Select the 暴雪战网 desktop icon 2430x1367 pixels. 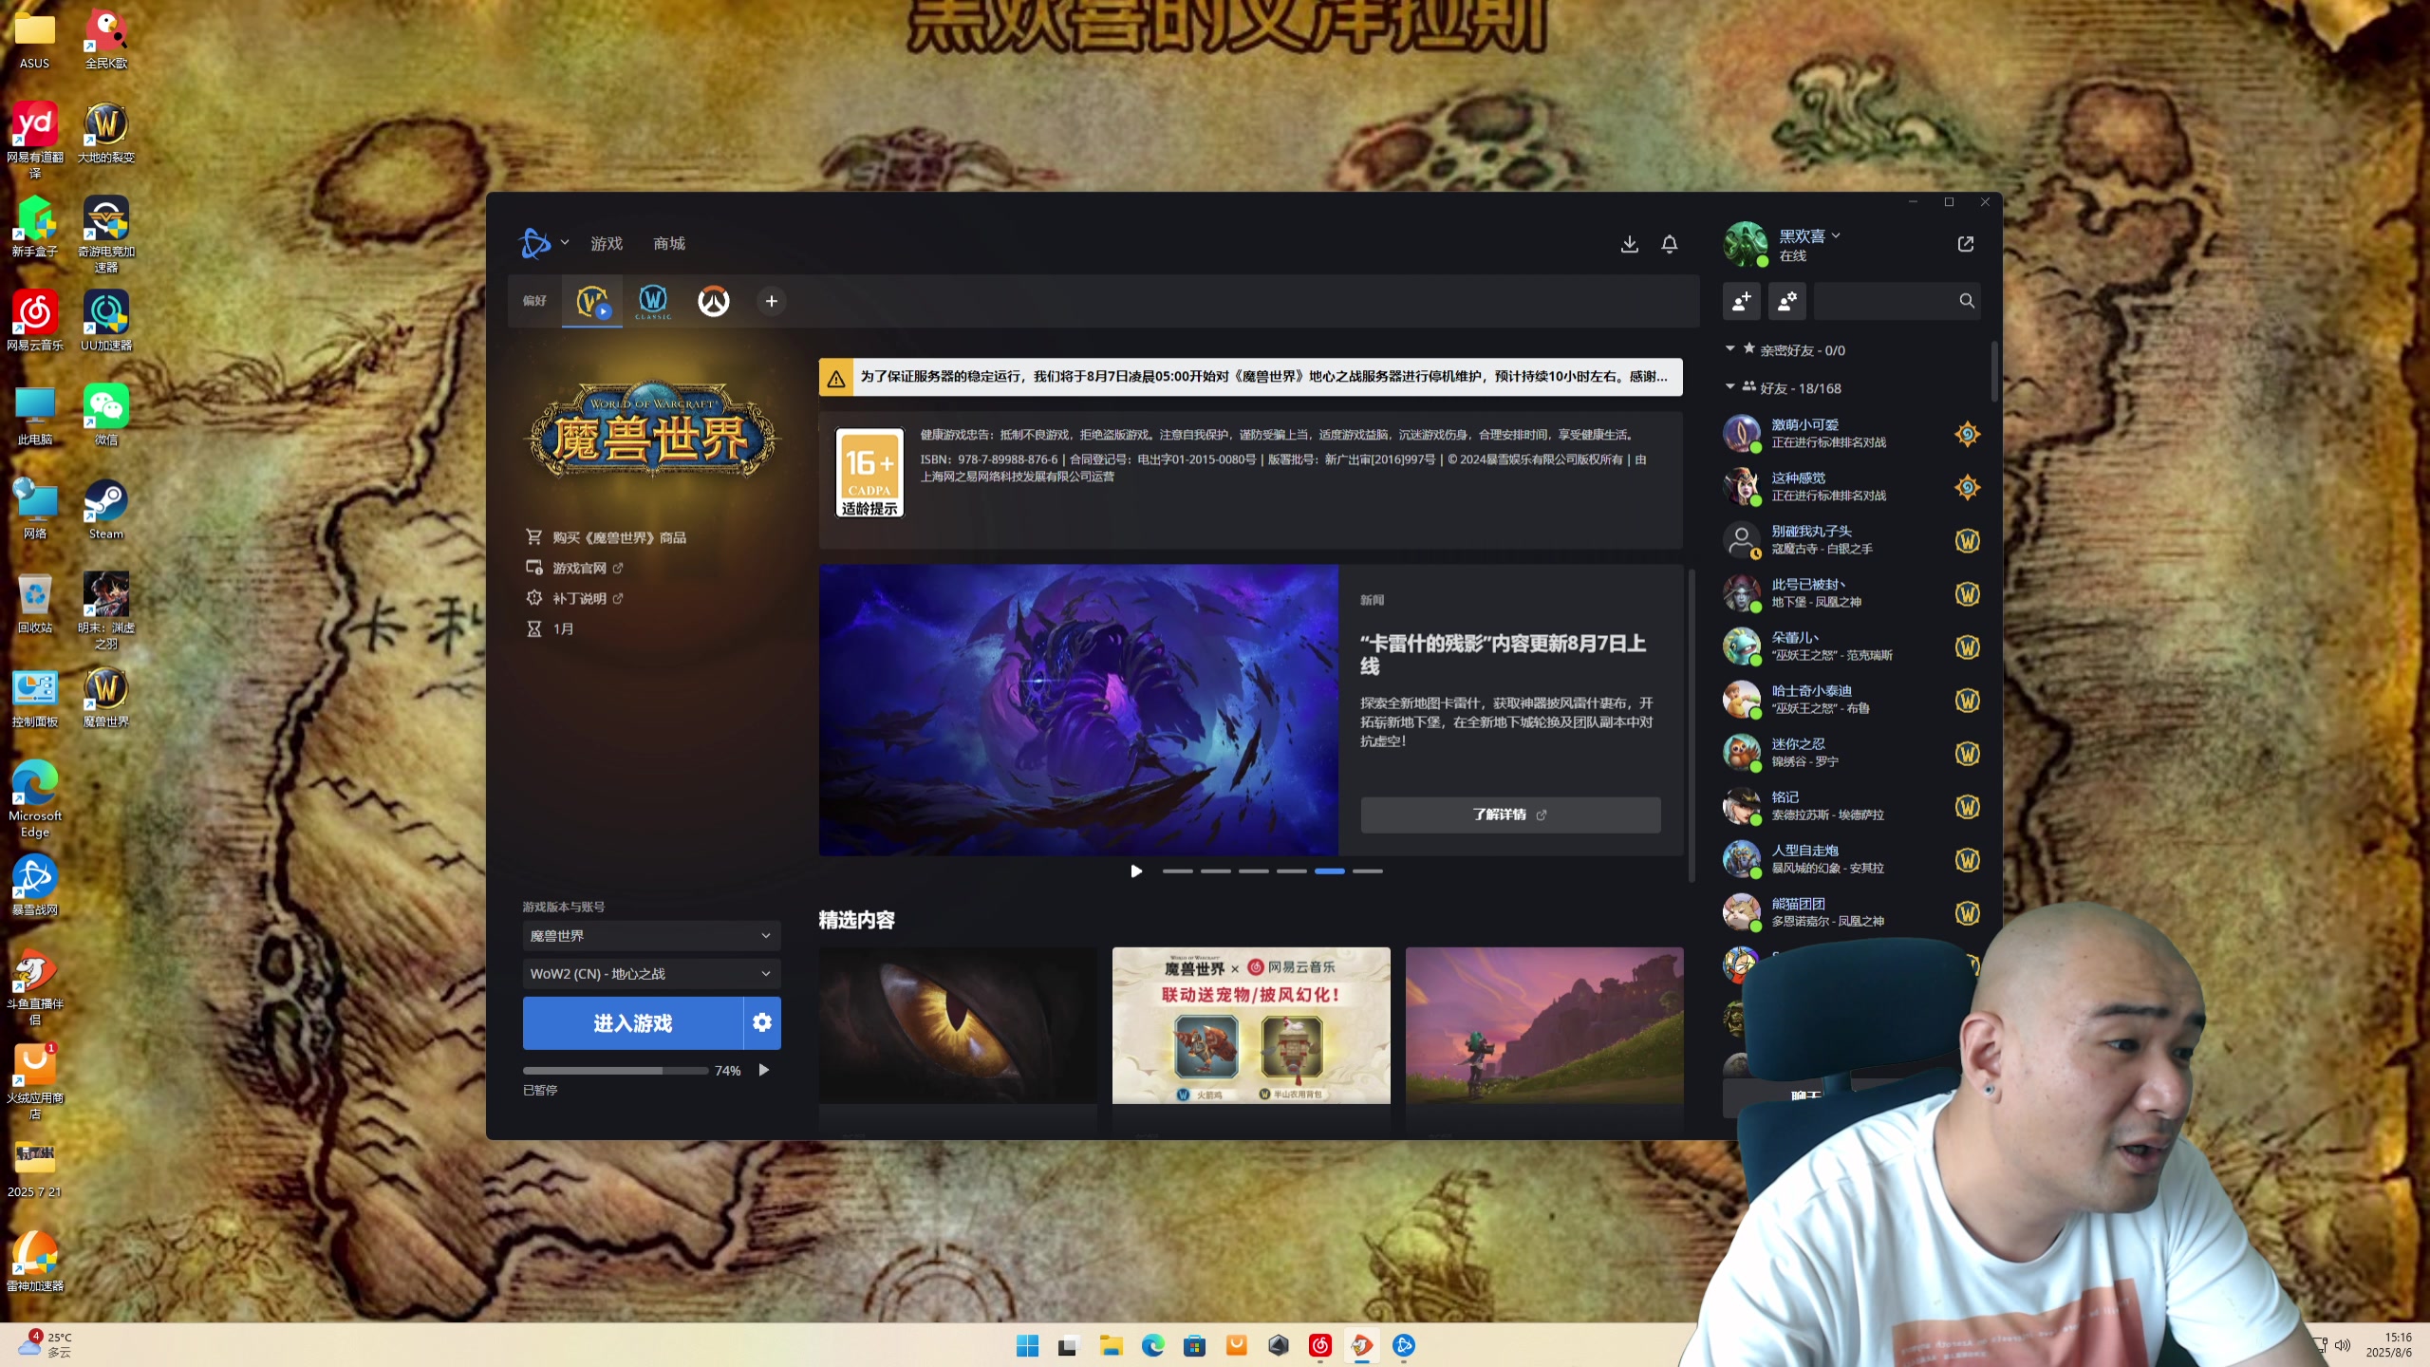pyautogui.click(x=35, y=885)
